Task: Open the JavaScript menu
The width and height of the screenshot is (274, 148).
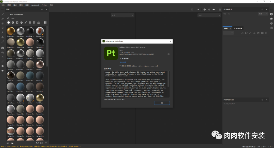Action: [35, 5]
